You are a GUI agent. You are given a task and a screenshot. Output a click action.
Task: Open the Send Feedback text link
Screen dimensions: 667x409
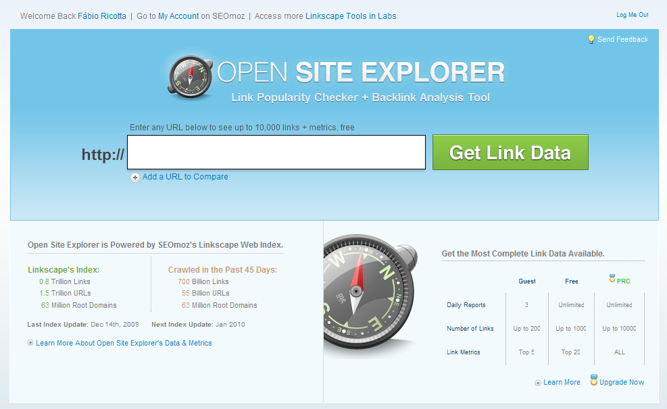[622, 39]
